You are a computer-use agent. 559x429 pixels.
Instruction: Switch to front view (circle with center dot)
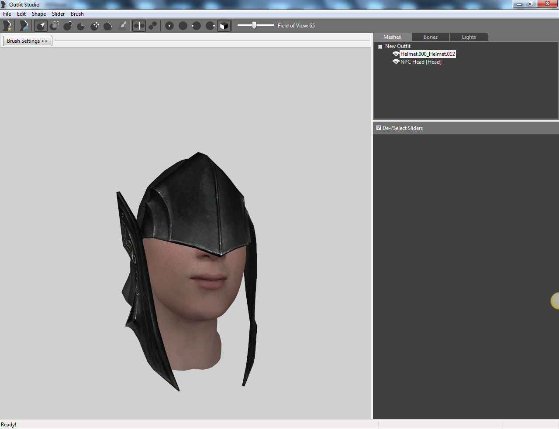pos(169,26)
